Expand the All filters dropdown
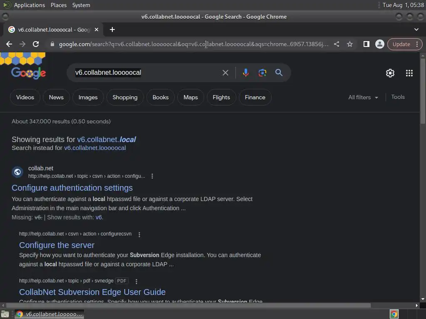 pos(363,97)
